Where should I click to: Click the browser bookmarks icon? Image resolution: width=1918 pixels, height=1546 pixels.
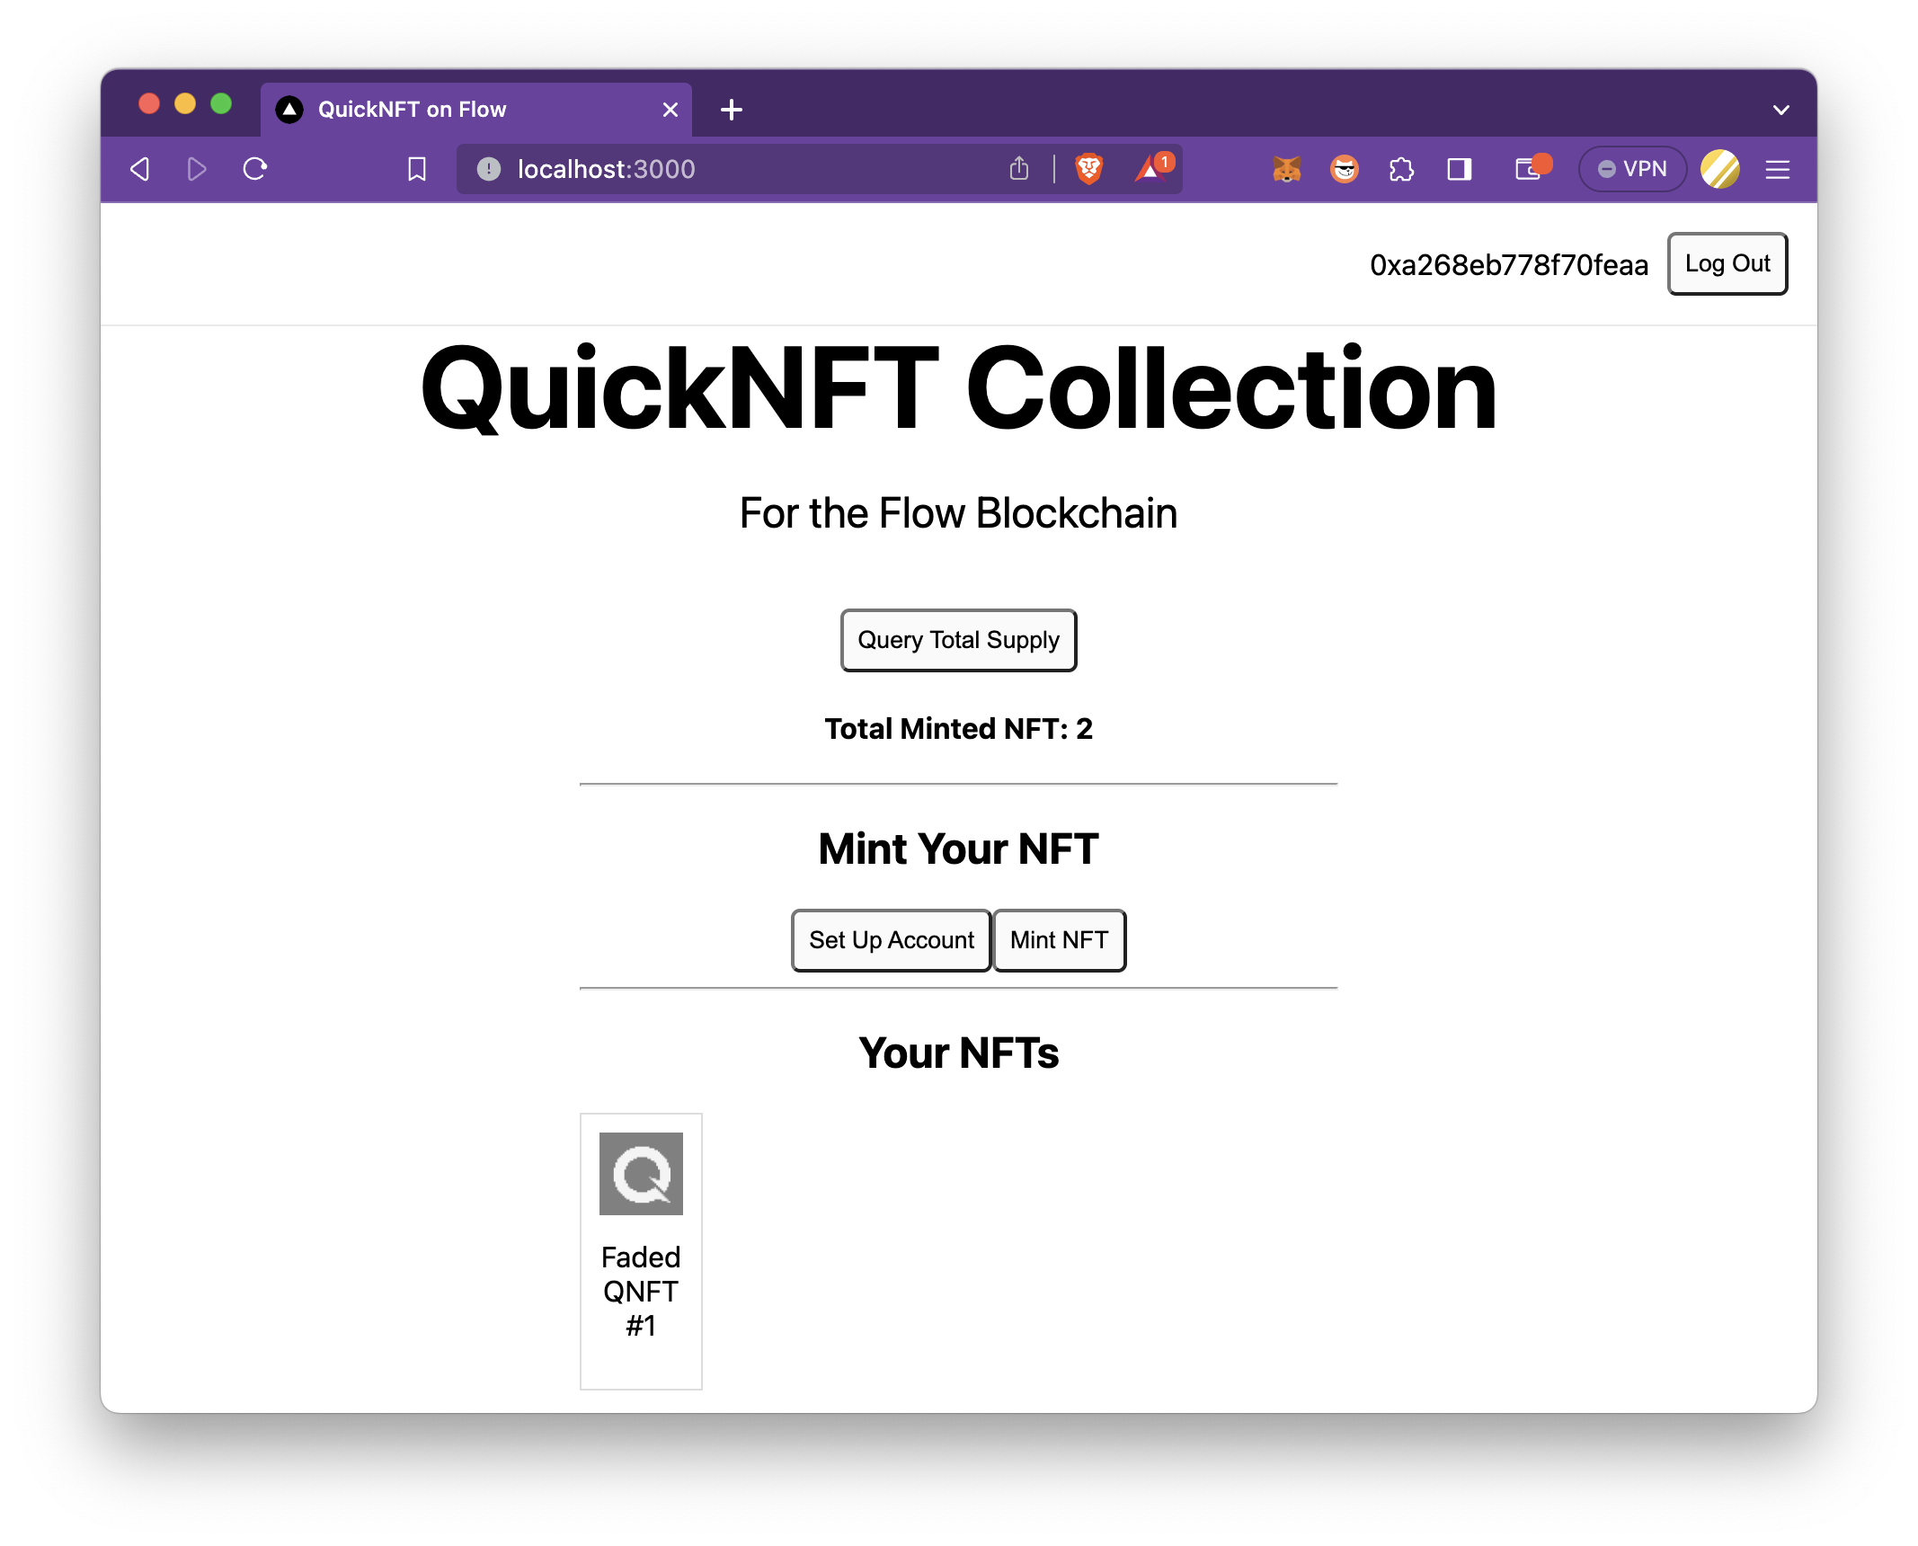[418, 171]
